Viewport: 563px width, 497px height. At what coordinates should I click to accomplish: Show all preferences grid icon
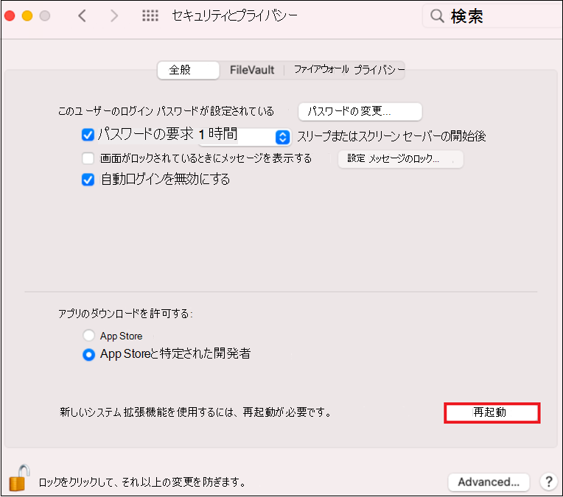click(x=150, y=15)
